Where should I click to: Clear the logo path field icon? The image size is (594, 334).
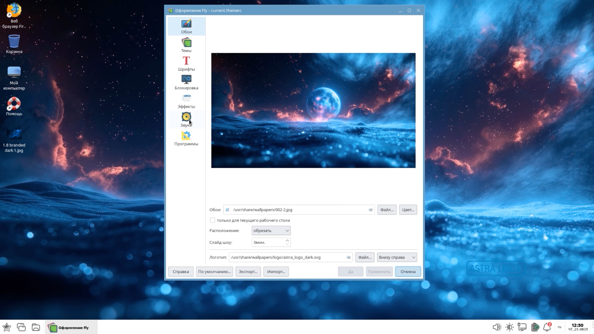(x=348, y=257)
